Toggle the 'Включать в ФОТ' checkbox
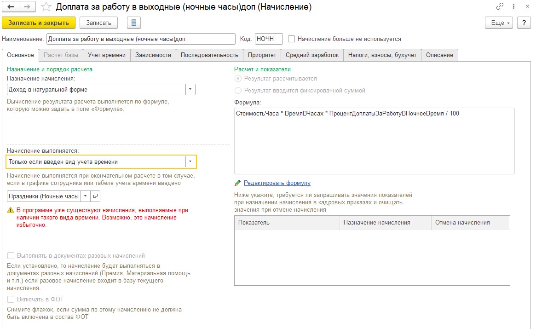The image size is (536, 329). click(11, 299)
